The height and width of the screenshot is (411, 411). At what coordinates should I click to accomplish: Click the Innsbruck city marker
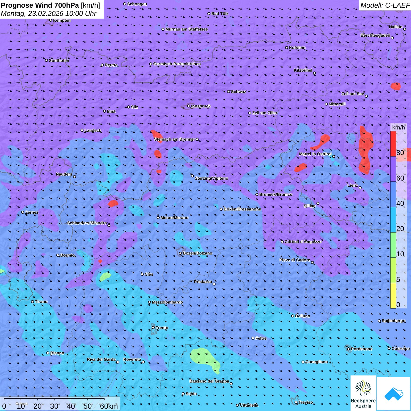[x=189, y=106]
